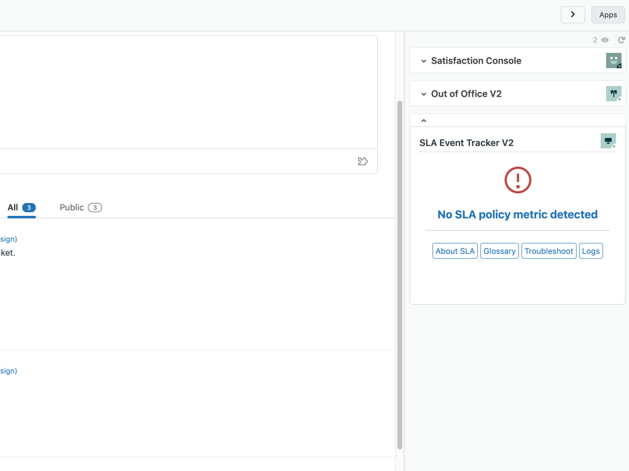This screenshot has height=471, width=629.
Task: Click the badge showing 3 on Public tab
Action: coord(95,207)
